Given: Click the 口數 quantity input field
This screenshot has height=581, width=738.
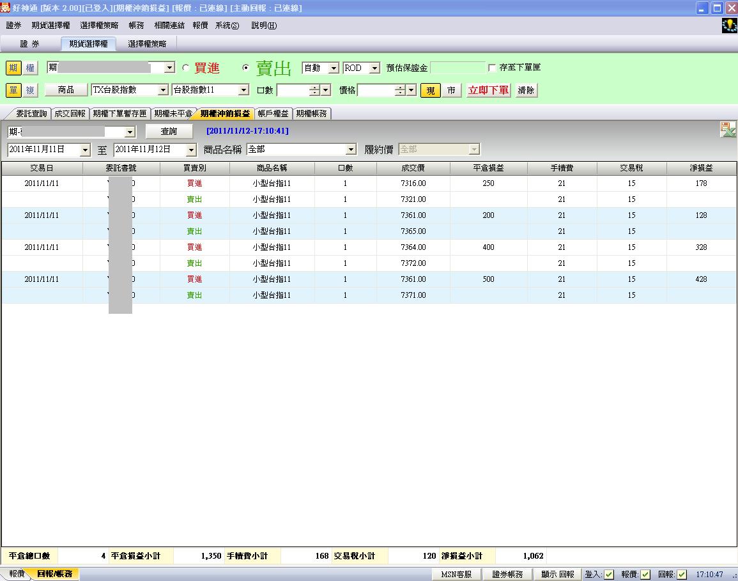Looking at the screenshot, I should 293,90.
